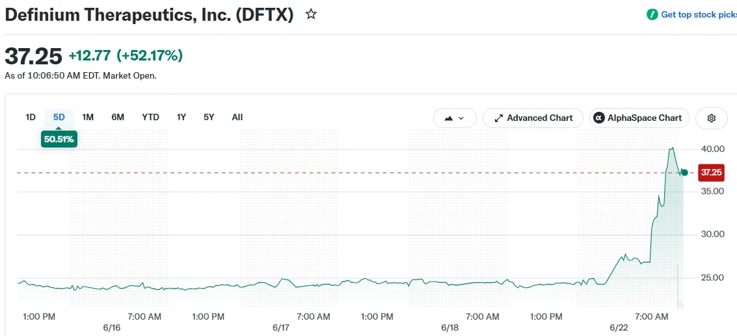Open the AlphaSpace Chart

[x=639, y=118]
